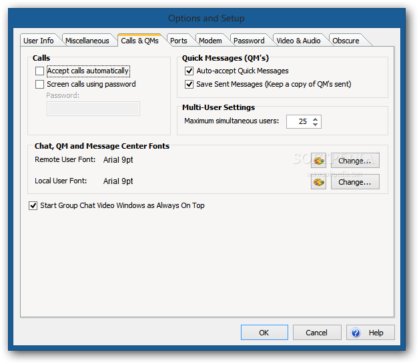Switch to the Miscellaneous tab
This screenshot has width=419, height=364.
(x=87, y=41)
